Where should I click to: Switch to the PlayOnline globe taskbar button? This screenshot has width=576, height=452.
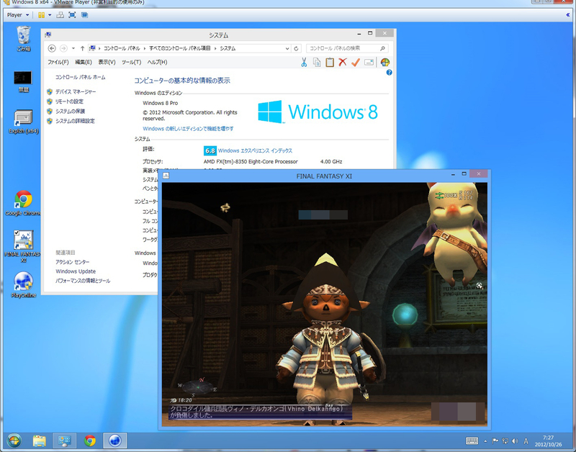point(115,440)
